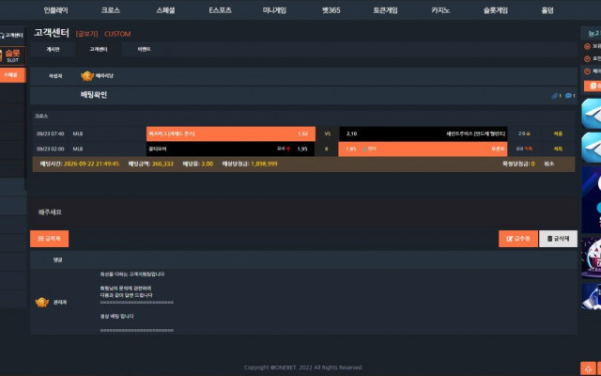Click the 글수정 edit button
Screen dimensions: 601x376
[518, 239]
